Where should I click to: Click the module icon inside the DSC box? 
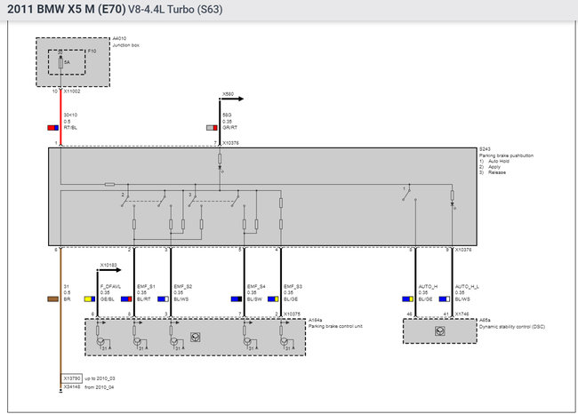coord(440,331)
